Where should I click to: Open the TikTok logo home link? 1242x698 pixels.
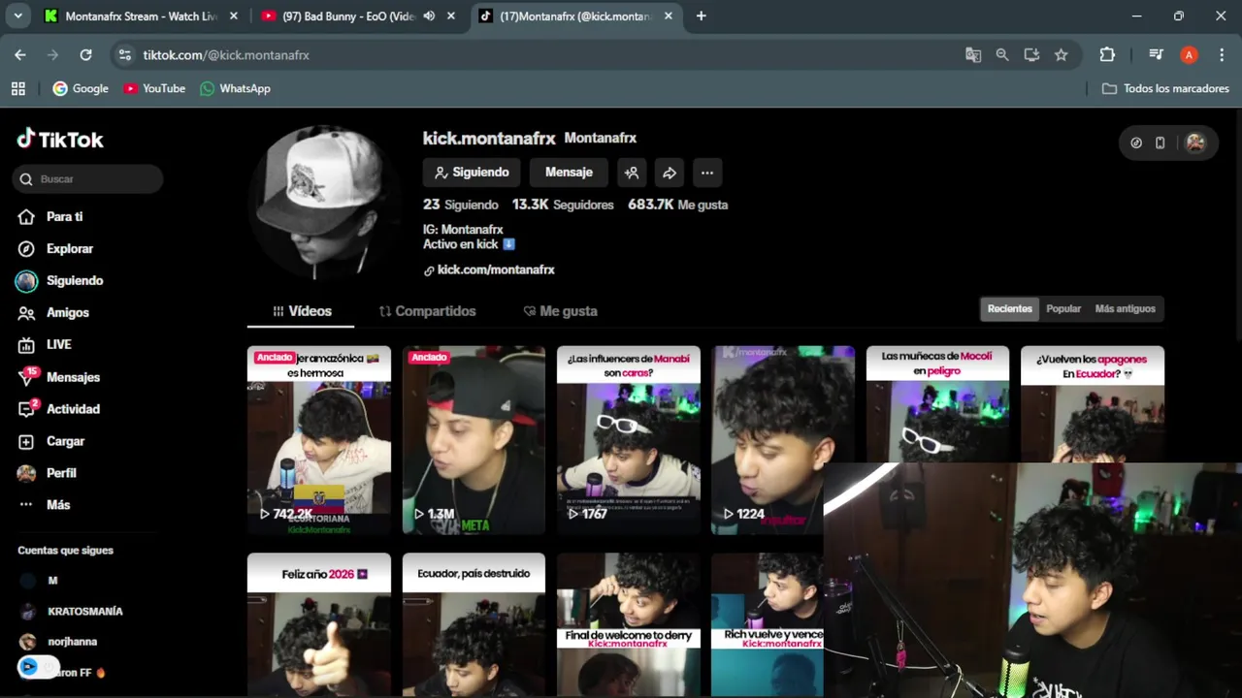(x=60, y=140)
